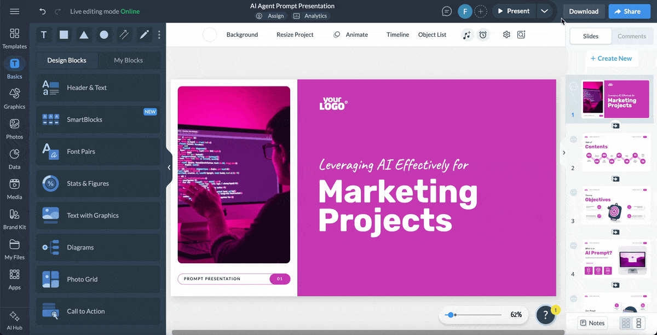Click Create New slide button

coord(611,59)
